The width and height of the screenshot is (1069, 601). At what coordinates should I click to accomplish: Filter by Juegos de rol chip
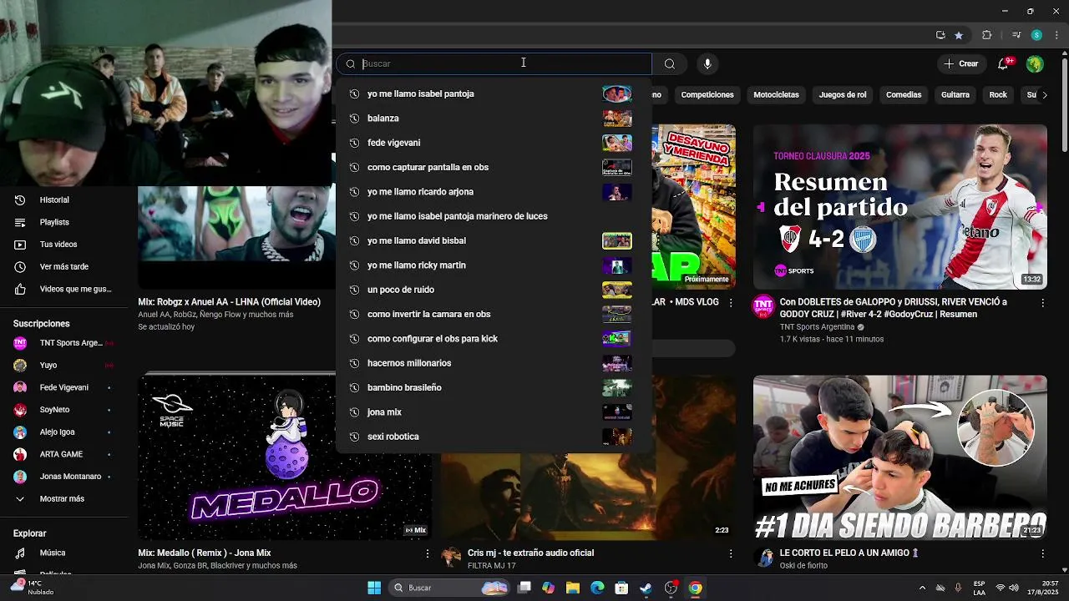click(843, 95)
